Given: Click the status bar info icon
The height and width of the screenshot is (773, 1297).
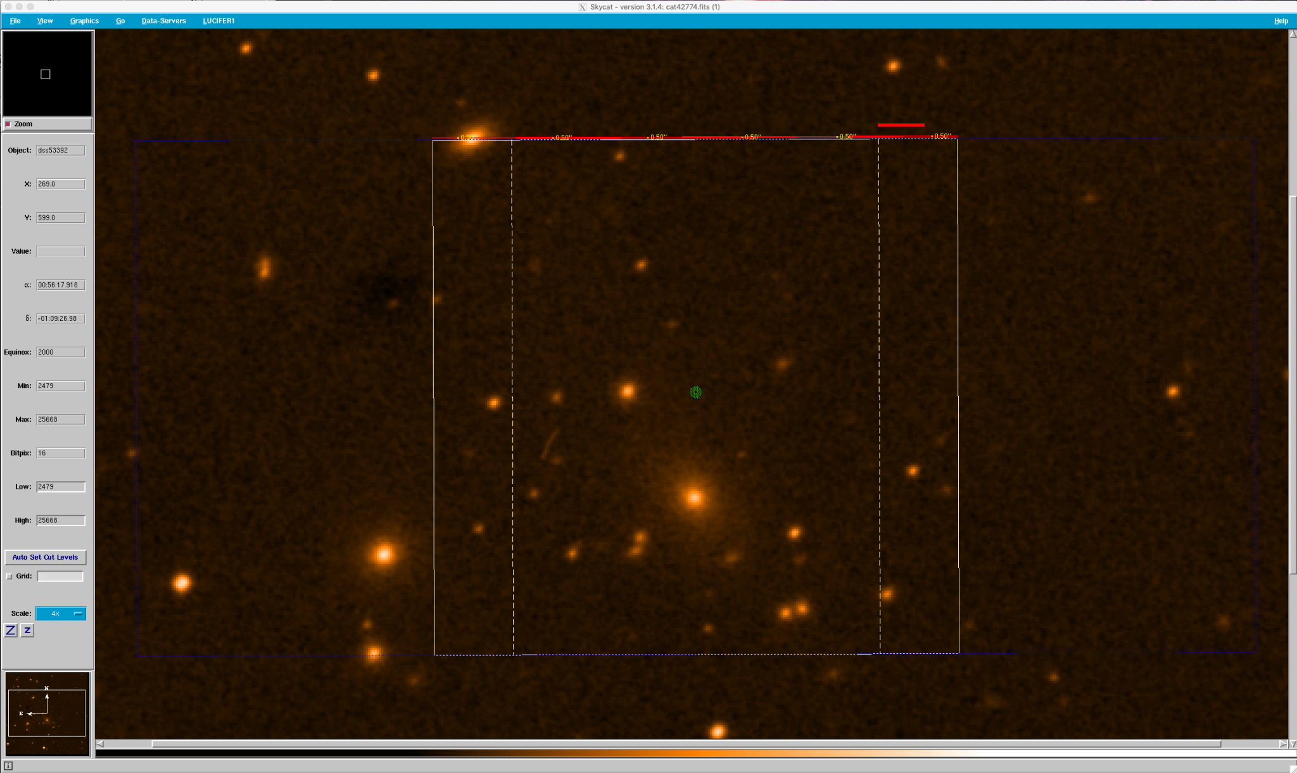Looking at the screenshot, I should coord(8,765).
